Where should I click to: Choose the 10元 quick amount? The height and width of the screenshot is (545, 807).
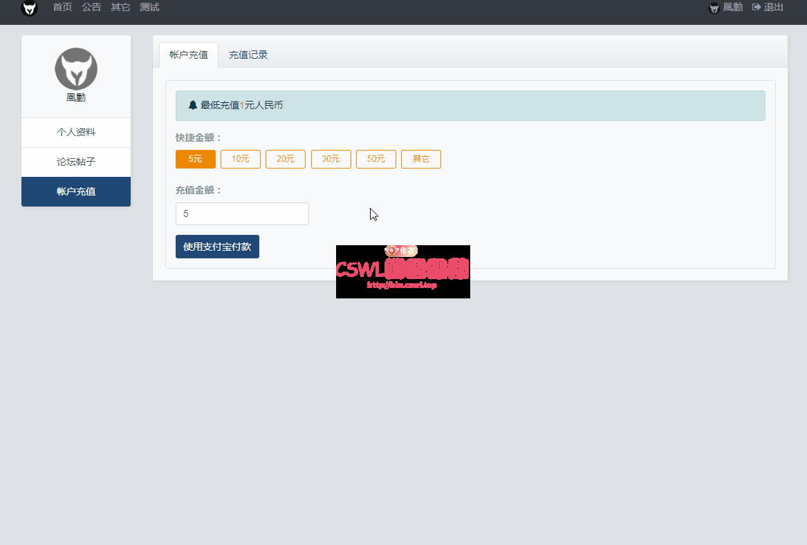click(241, 159)
